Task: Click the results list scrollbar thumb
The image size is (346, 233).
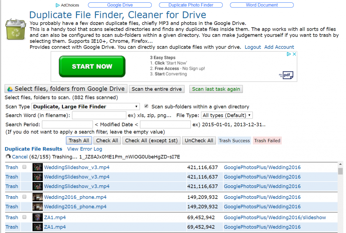Action: tap(340, 171)
